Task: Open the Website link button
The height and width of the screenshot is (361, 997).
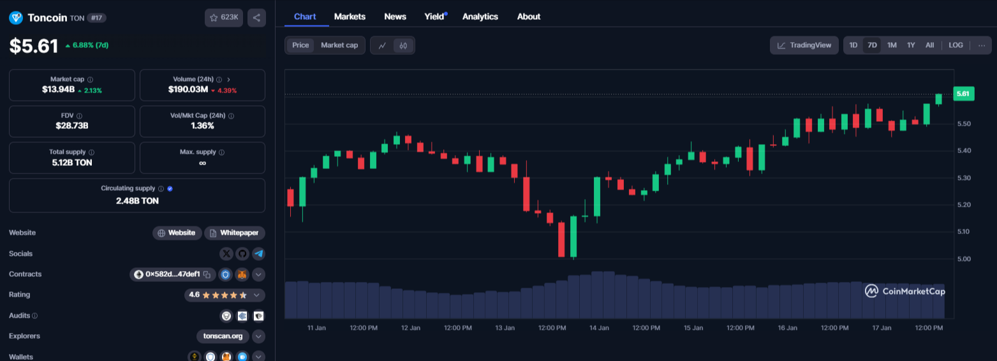Action: click(x=177, y=233)
